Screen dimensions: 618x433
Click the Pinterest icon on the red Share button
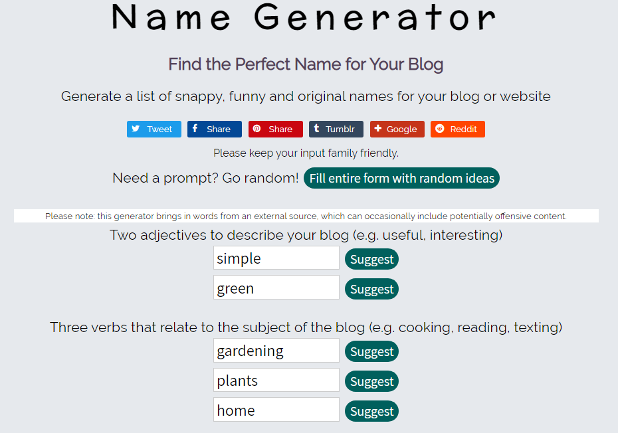[x=257, y=129]
